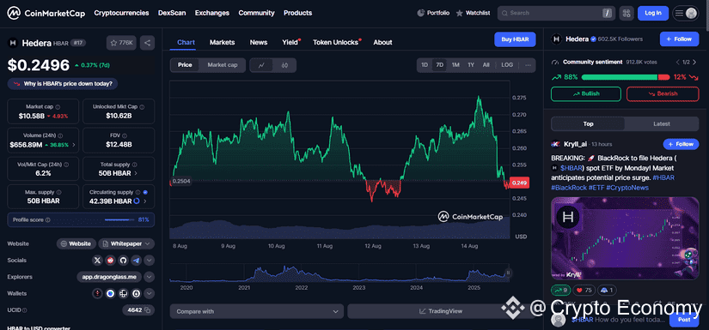Set chart range to 1D
Viewport: 709px width, 330px height.
coord(425,65)
